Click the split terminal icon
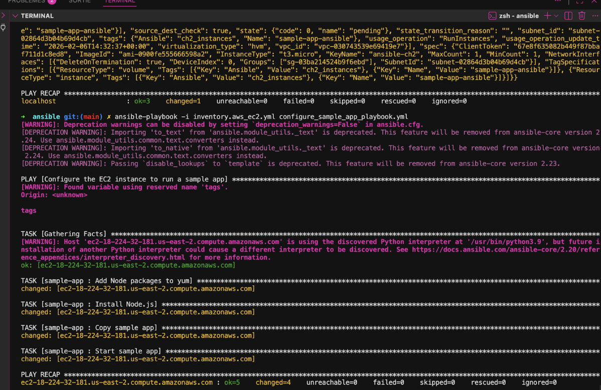This screenshot has width=601, height=390. pos(568,16)
